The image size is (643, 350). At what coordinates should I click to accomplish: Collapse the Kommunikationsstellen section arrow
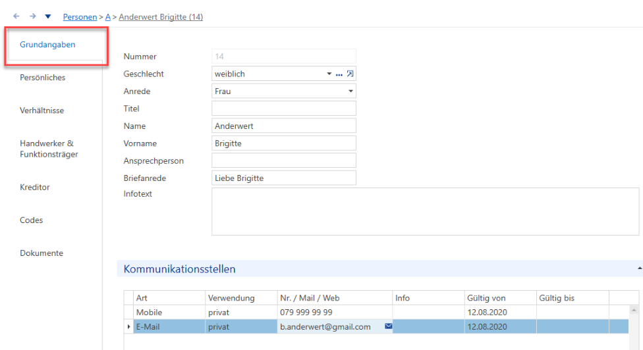click(x=639, y=268)
